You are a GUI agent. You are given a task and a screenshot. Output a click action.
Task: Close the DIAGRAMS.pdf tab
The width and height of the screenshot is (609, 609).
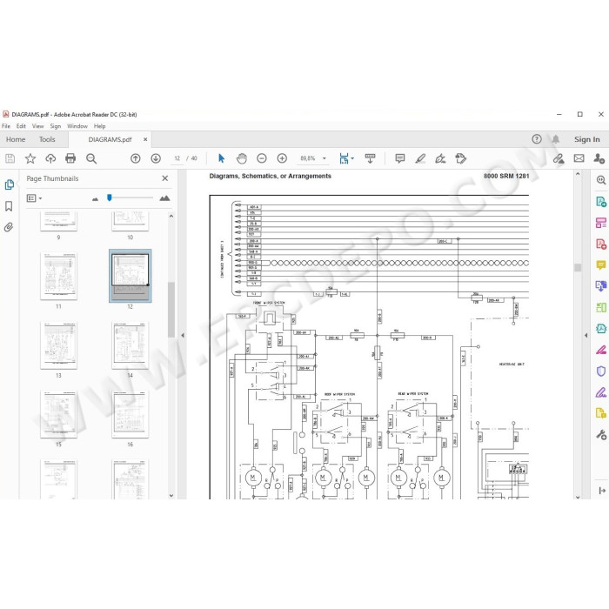(x=145, y=139)
